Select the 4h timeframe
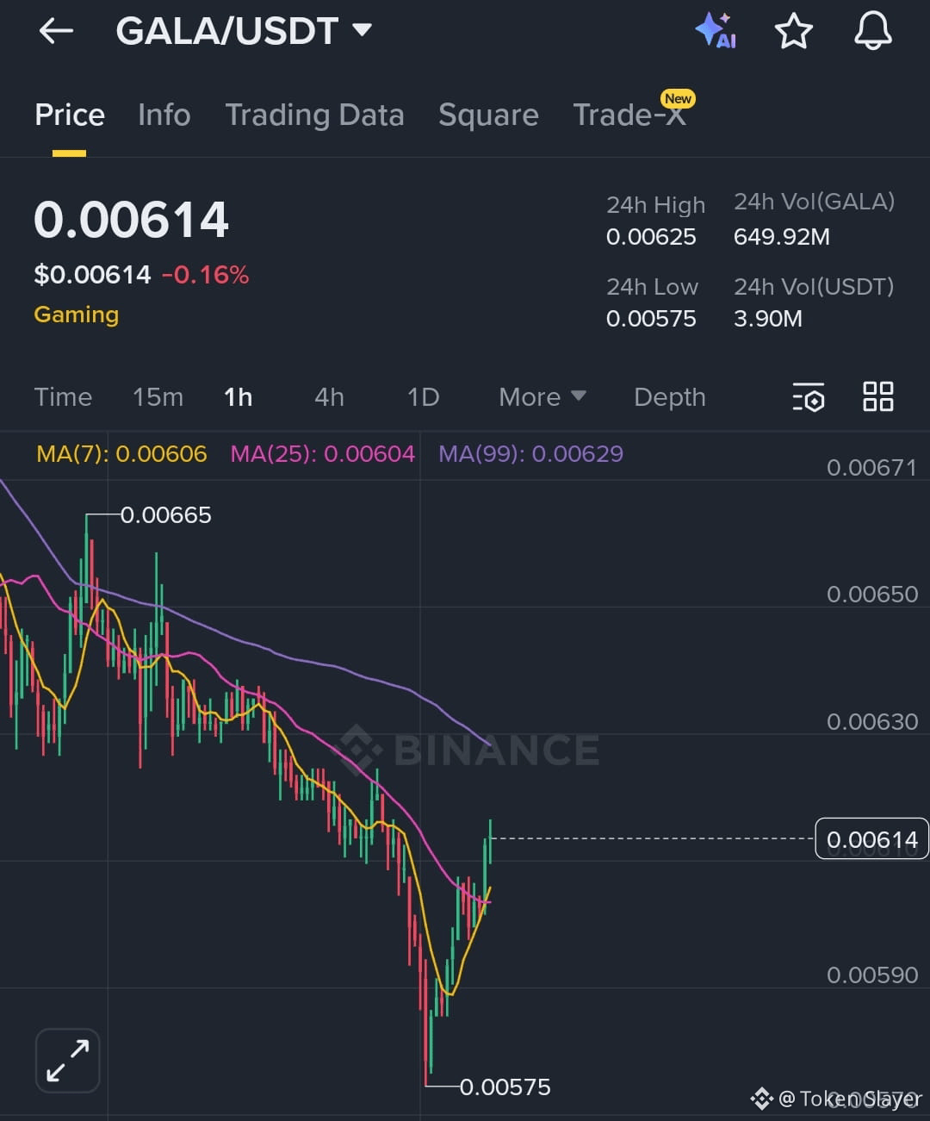This screenshot has height=1121, width=930. click(x=328, y=397)
